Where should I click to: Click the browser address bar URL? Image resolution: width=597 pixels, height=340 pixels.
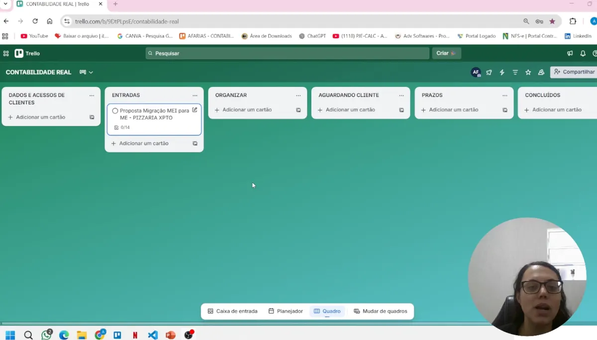[x=127, y=21]
